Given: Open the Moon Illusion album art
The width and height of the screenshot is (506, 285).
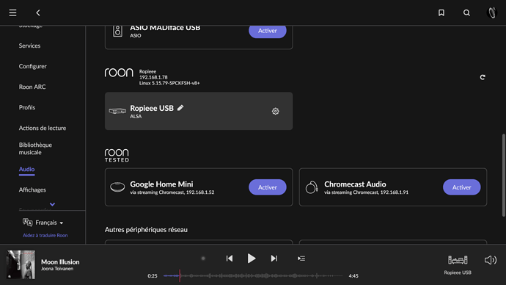Looking at the screenshot, I should (21, 264).
